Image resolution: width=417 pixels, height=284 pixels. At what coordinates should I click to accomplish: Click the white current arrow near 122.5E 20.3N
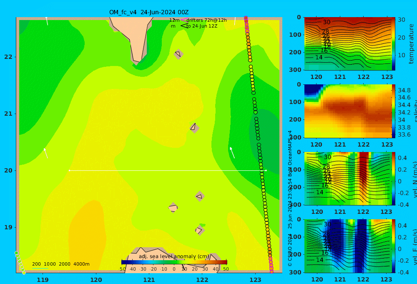[x=232, y=153]
